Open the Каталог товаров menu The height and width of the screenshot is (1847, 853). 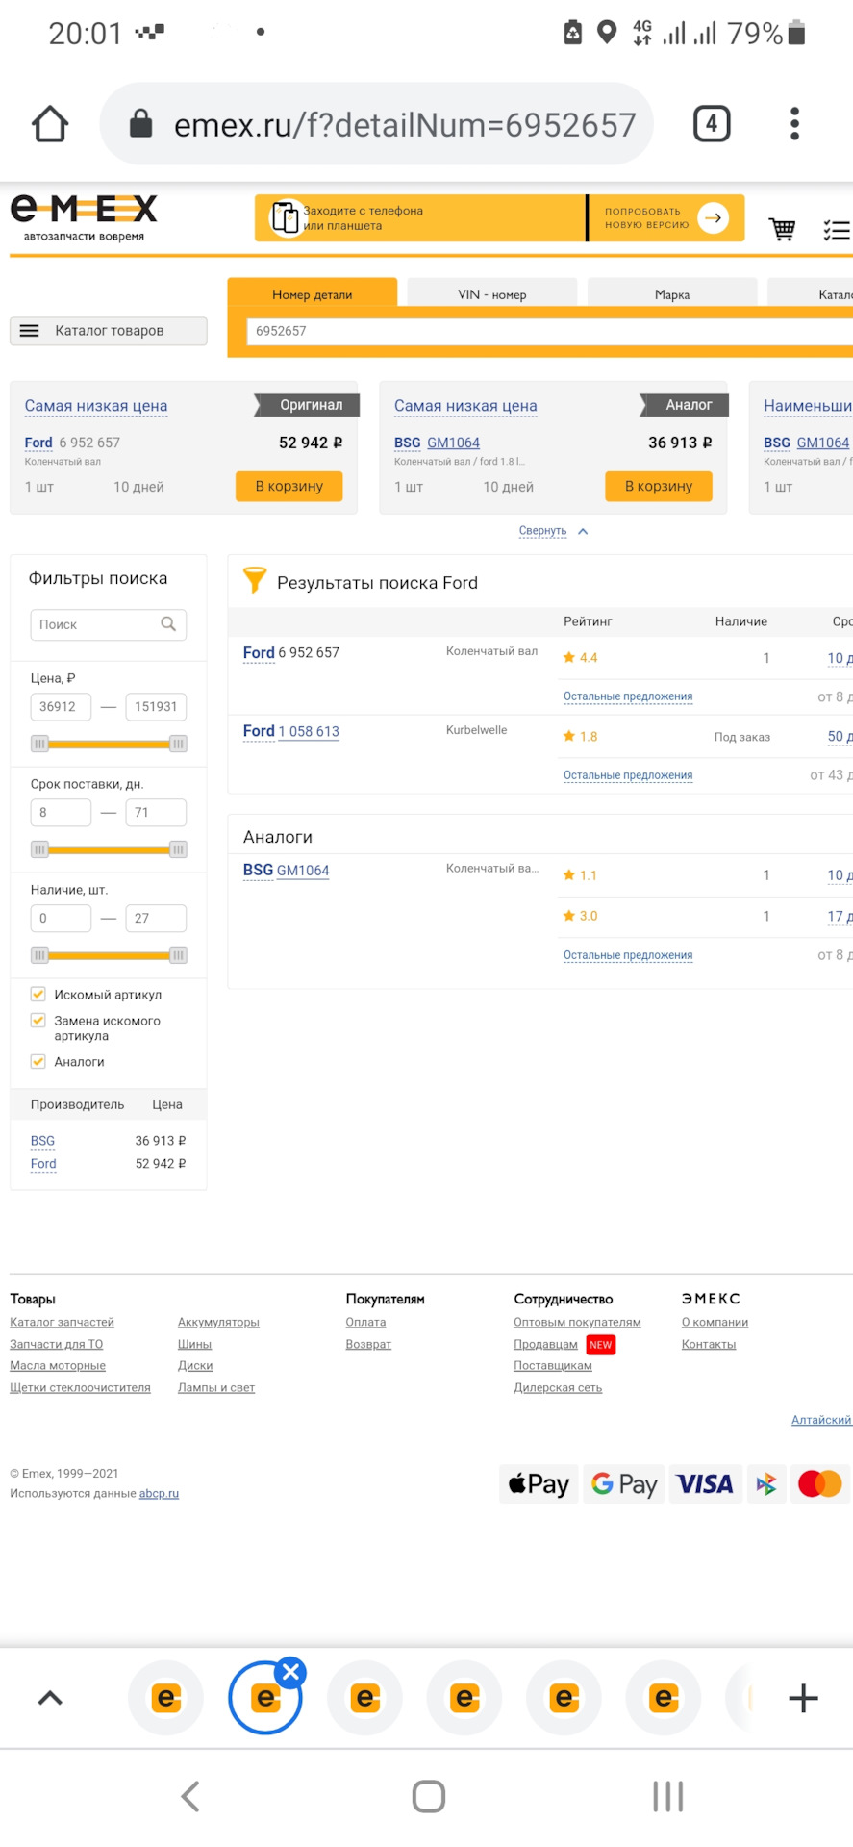(x=109, y=331)
